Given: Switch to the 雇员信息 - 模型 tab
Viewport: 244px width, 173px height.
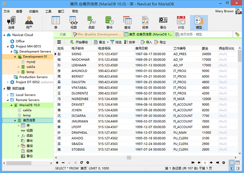Looking at the screenshot, I should (x=204, y=34).
